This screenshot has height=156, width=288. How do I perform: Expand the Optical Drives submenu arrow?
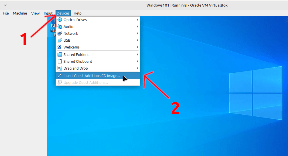click(137, 20)
